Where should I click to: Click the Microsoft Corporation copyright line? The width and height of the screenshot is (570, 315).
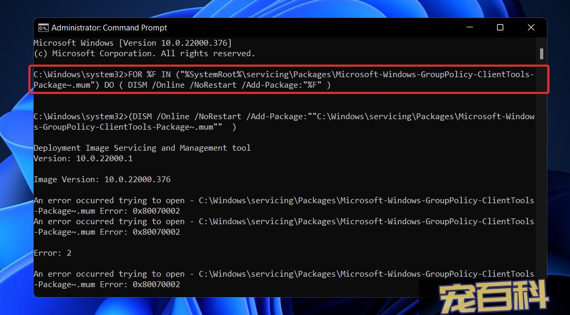click(144, 54)
